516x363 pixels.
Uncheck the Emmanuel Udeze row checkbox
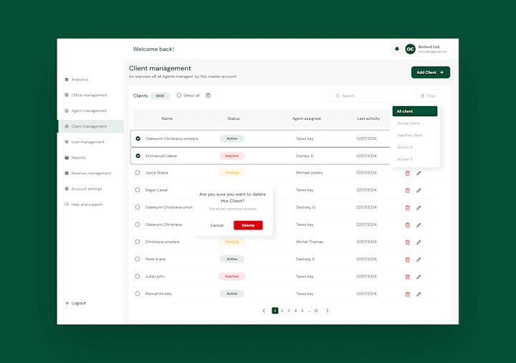138,156
